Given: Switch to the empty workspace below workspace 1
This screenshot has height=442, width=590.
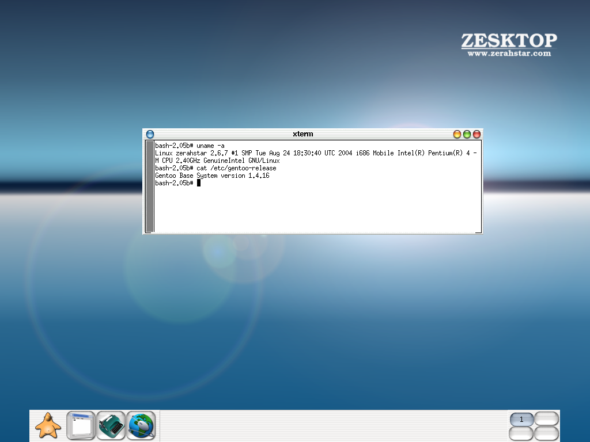Looking at the screenshot, I should (x=521, y=433).
